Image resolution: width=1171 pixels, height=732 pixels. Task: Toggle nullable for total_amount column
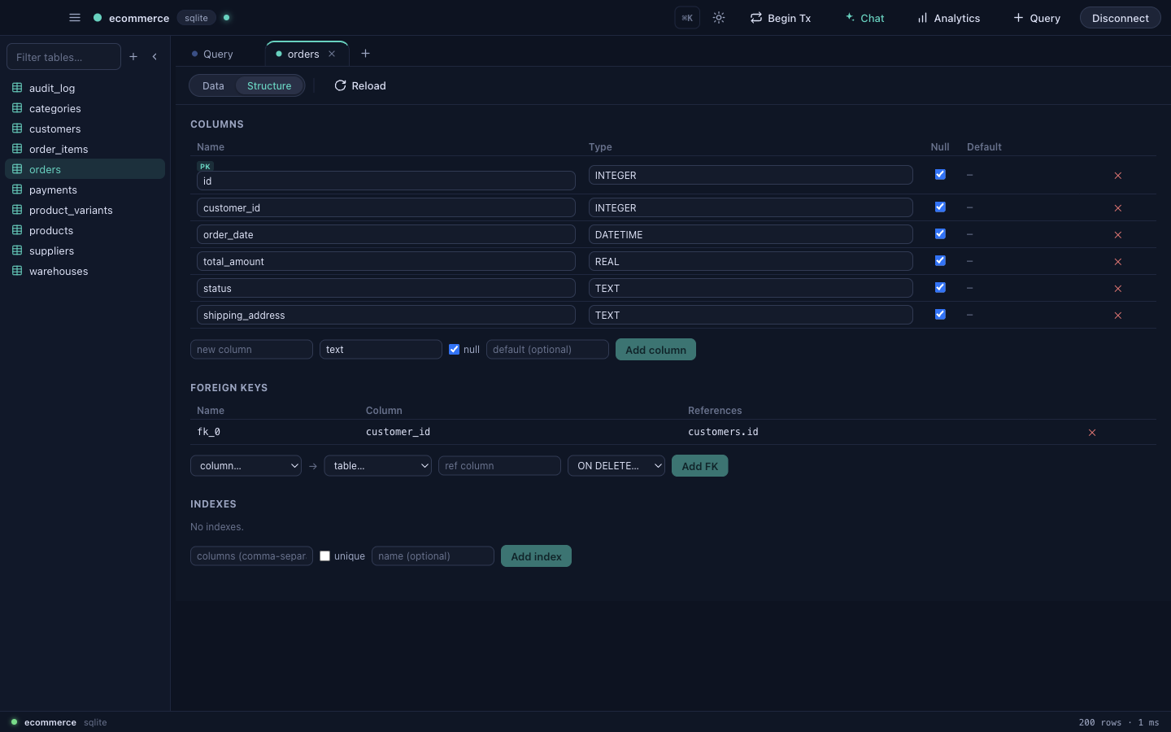(940, 260)
